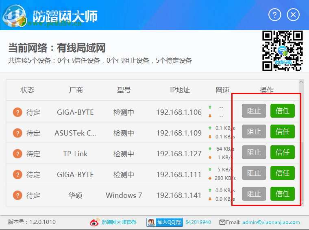
Task: Select IP address 192.168.1.111
Action: (x=179, y=175)
